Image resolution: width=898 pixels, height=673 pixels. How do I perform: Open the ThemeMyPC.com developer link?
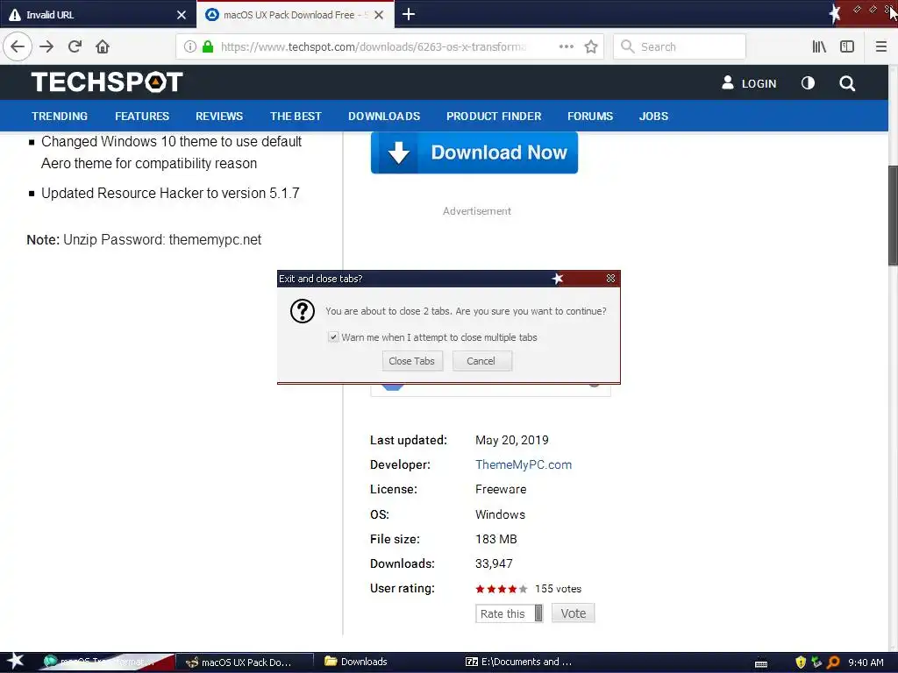(524, 464)
